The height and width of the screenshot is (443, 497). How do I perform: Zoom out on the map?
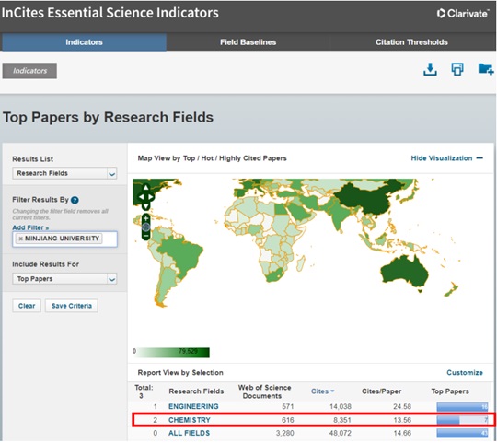point(145,236)
